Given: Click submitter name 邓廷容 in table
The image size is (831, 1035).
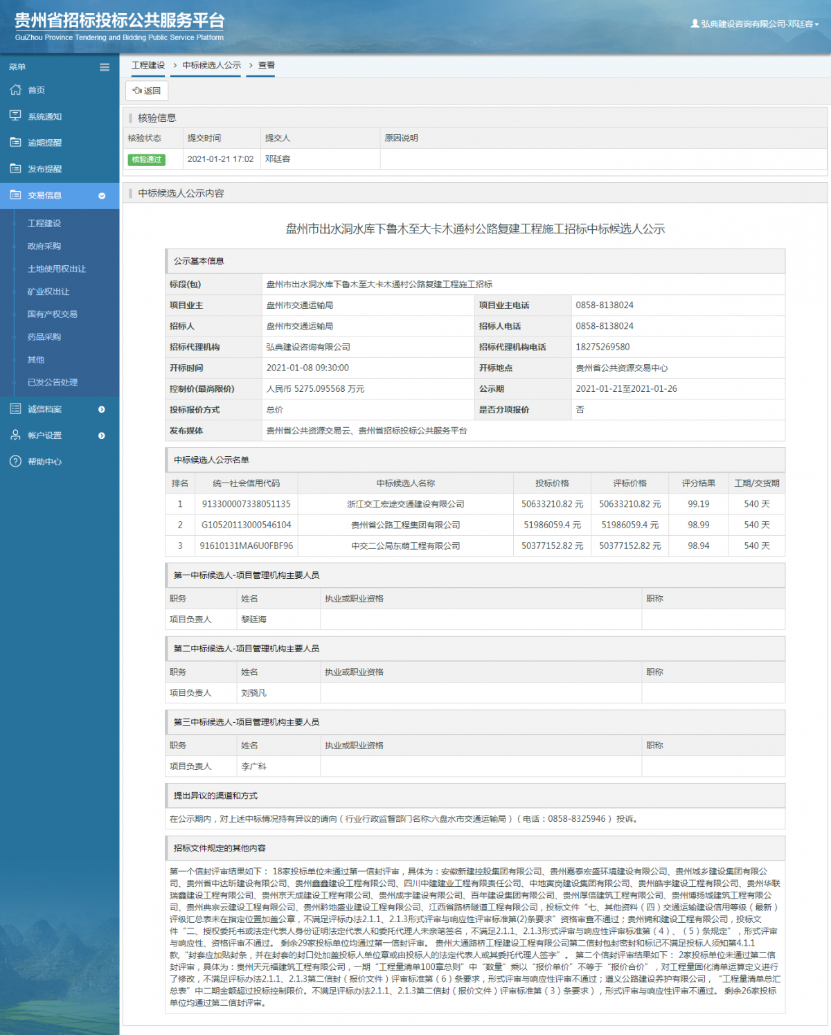Looking at the screenshot, I should [278, 159].
